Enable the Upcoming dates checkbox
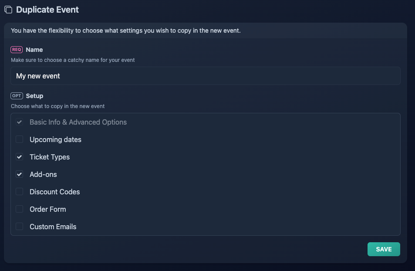The width and height of the screenshot is (415, 271). tap(19, 139)
